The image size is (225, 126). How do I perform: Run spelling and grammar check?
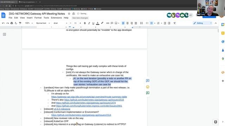16,23
